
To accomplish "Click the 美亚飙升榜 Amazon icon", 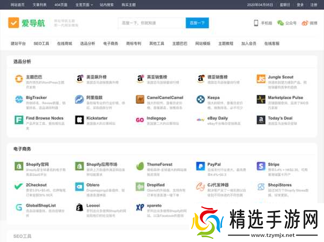I will point(79,79).
